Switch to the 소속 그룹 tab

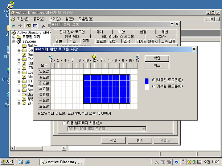pos(168,41)
